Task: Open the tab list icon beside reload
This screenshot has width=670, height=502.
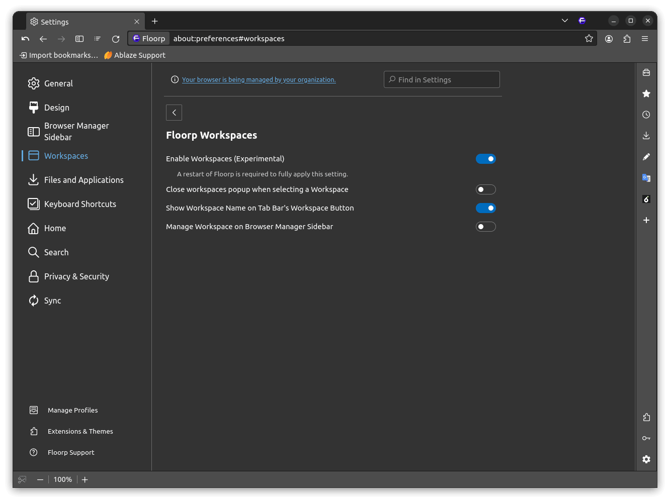Action: pyautogui.click(x=98, y=39)
